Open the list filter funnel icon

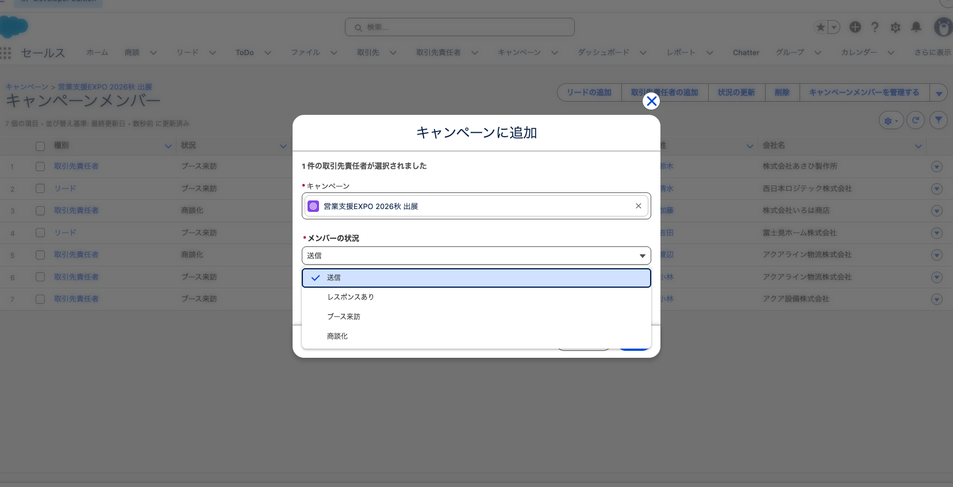tap(939, 120)
